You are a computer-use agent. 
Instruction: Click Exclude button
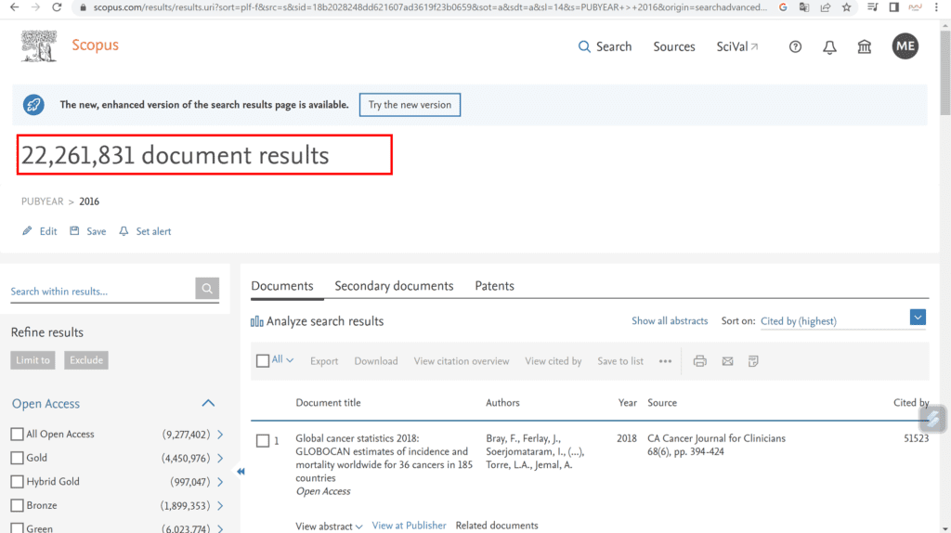pos(86,360)
